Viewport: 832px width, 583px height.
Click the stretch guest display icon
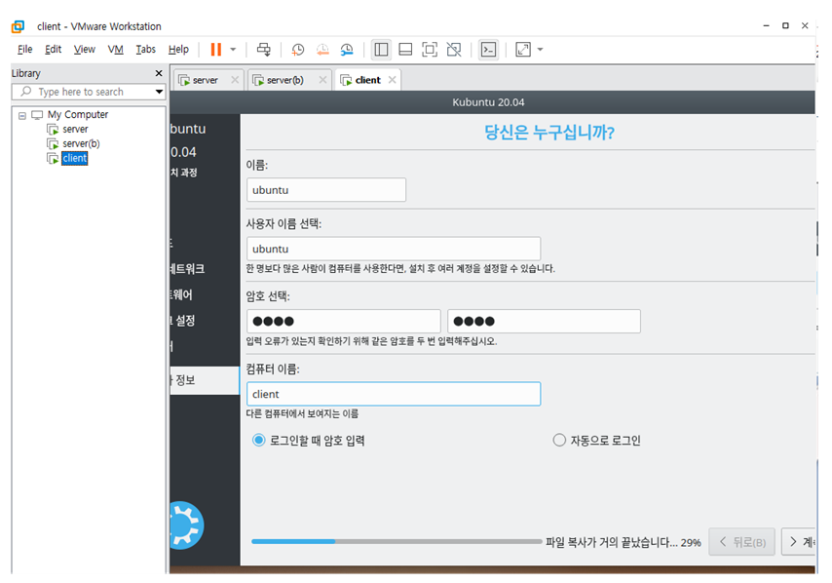[x=522, y=50]
